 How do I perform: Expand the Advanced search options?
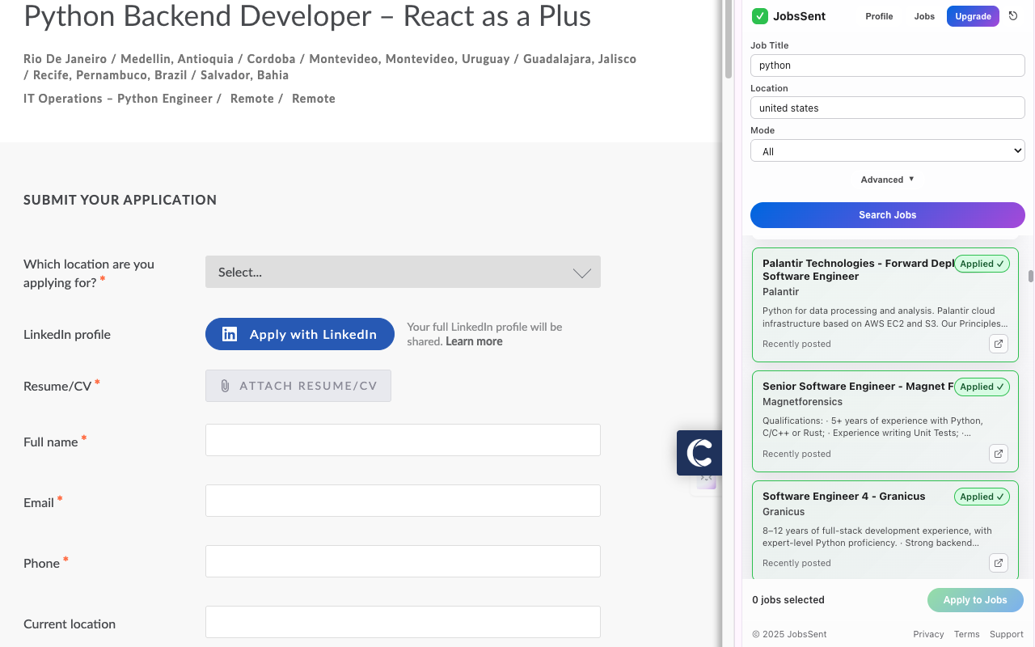click(x=887, y=180)
